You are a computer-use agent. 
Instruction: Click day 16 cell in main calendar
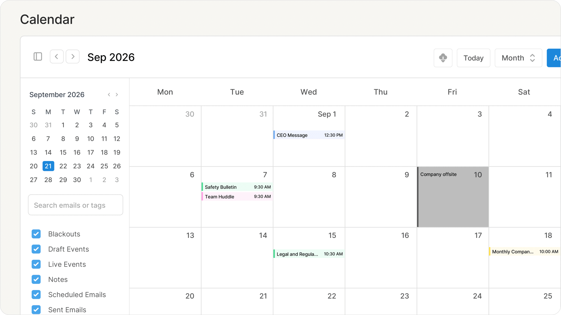pos(381,258)
